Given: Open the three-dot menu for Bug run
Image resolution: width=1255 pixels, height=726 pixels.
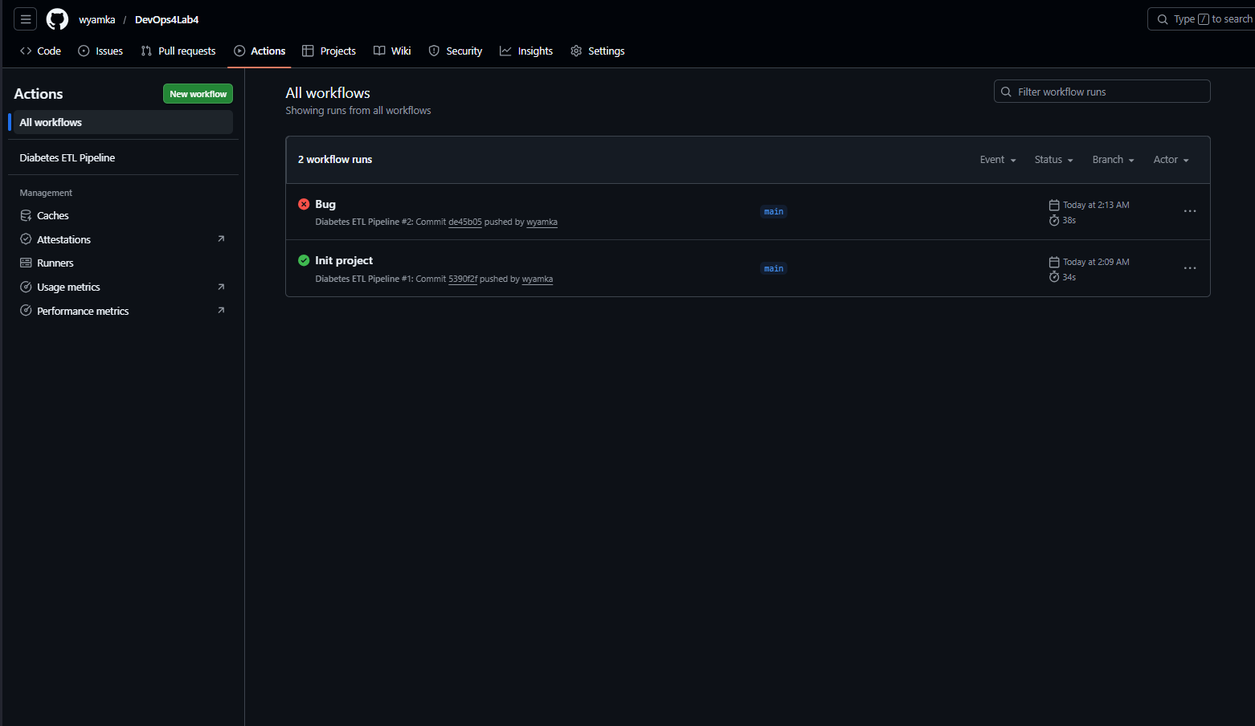Looking at the screenshot, I should (x=1190, y=211).
